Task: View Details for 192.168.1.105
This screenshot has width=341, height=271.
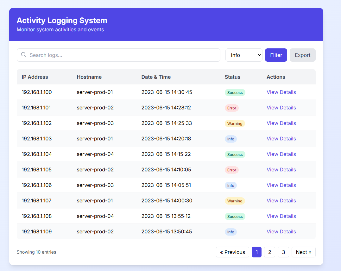Action: [281, 169]
